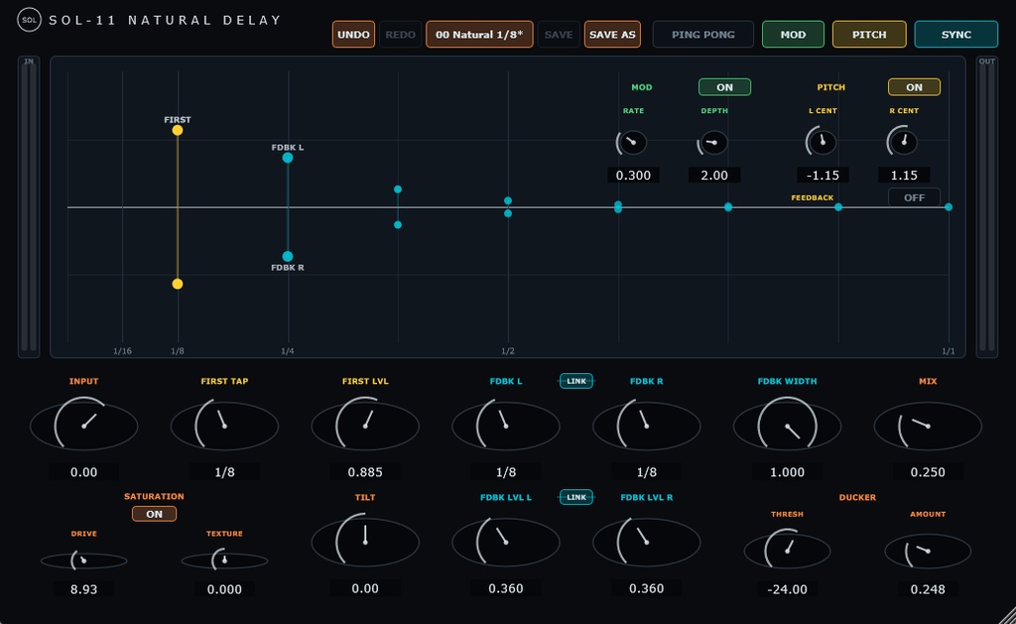This screenshot has width=1016, height=624.
Task: Toggle the LINK between FDBK LVL L and R
Action: pos(576,497)
